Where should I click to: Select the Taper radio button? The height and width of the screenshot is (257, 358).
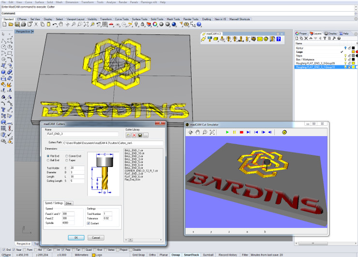(67, 160)
